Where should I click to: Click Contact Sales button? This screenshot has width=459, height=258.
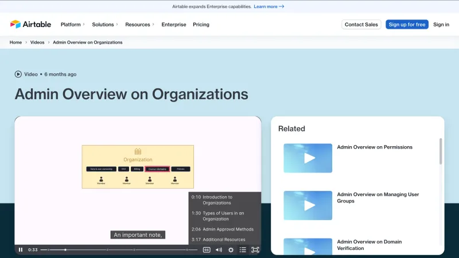click(361, 25)
